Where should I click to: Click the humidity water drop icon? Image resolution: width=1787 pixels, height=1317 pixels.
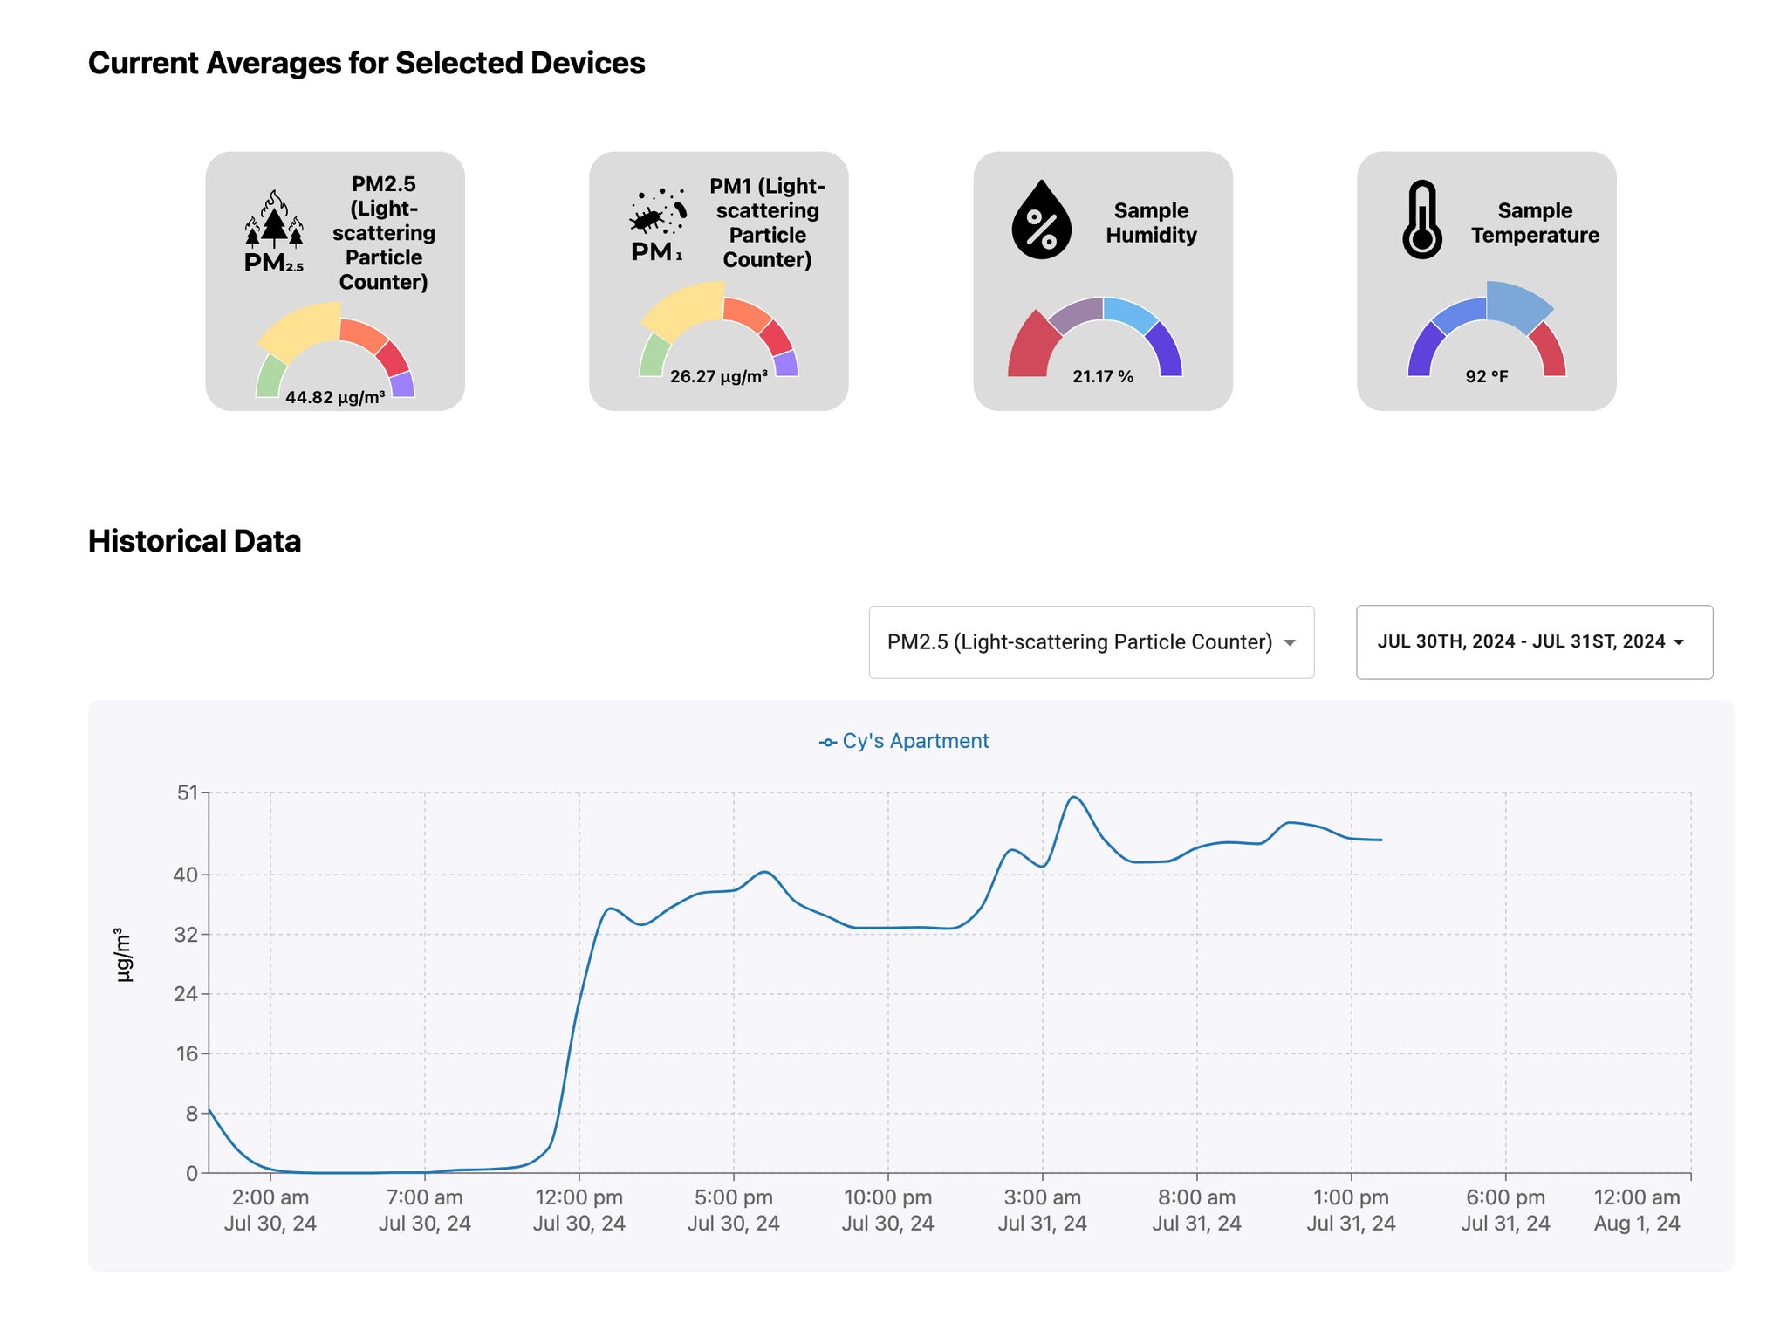click(x=1041, y=220)
